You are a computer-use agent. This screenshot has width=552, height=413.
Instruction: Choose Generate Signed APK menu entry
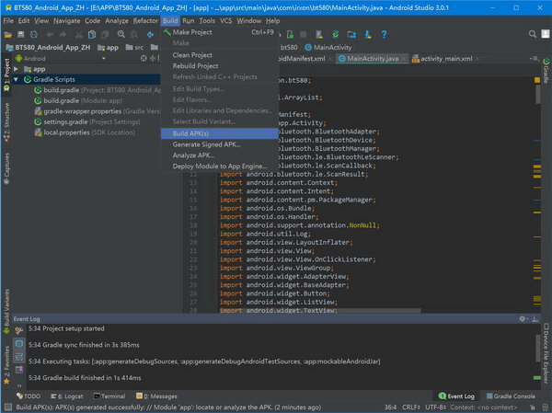click(219, 144)
